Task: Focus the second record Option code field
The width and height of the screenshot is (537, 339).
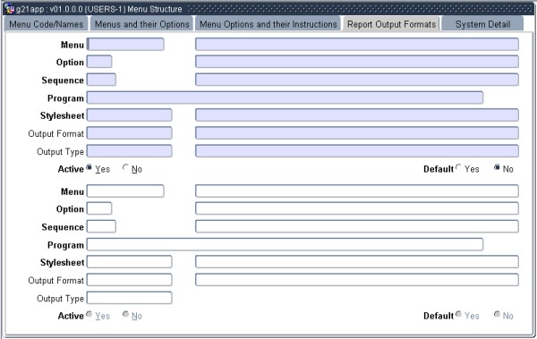Action: [x=99, y=208]
